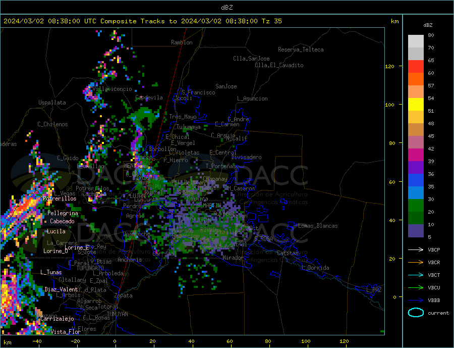Click the Ramblon map label

tap(182, 42)
